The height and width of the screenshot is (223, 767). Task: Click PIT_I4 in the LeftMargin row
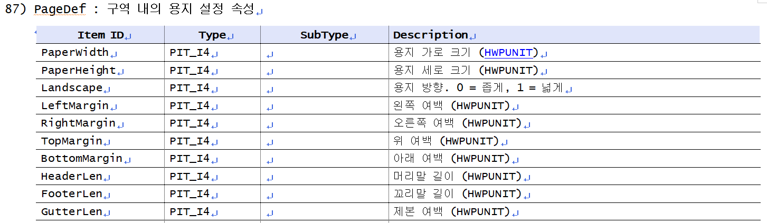pos(190,105)
